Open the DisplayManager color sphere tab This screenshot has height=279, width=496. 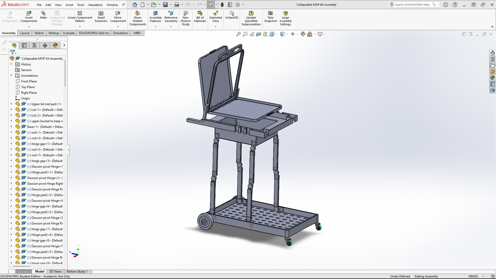55,45
